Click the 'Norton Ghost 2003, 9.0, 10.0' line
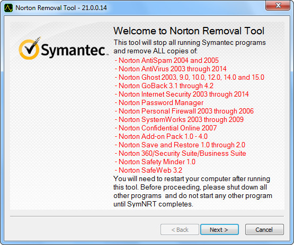 (190, 78)
